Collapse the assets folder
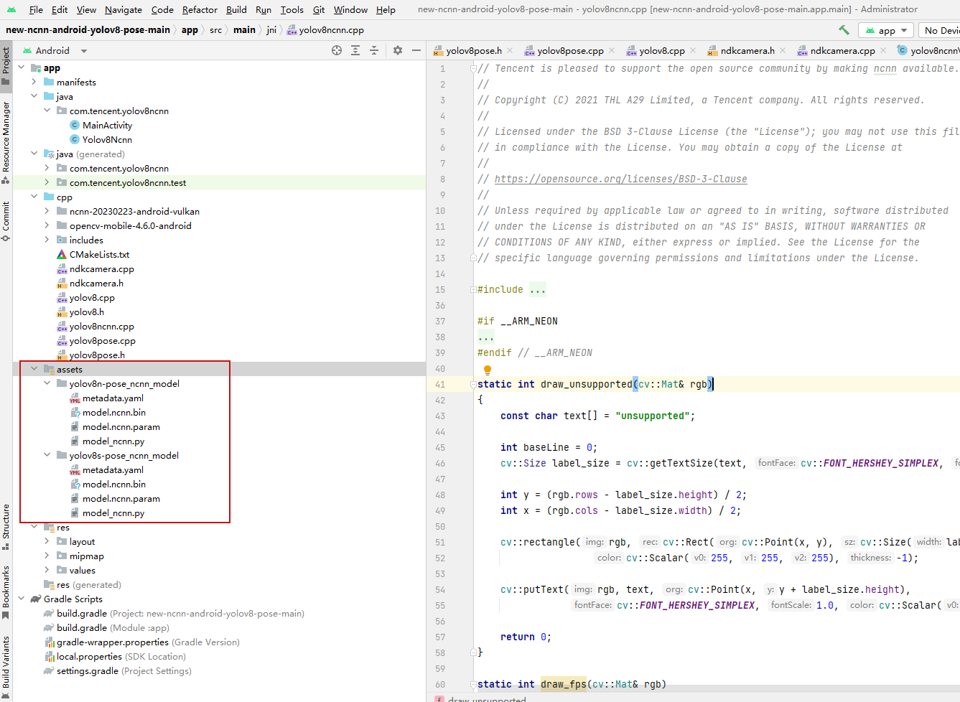This screenshot has width=960, height=702. (x=34, y=369)
